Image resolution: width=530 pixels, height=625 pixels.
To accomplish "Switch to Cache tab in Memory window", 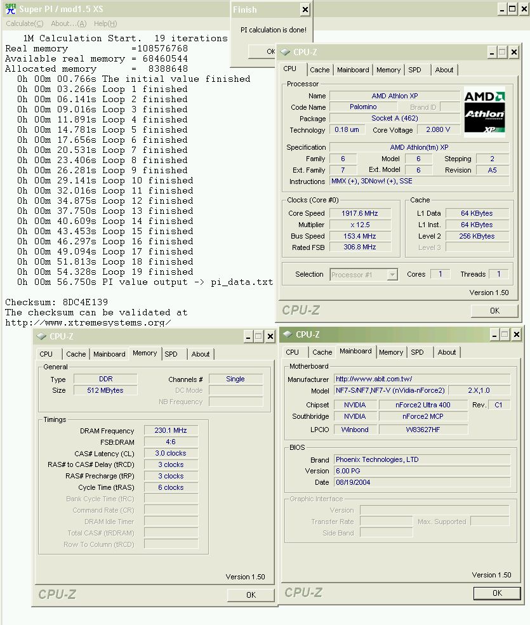I will point(76,354).
